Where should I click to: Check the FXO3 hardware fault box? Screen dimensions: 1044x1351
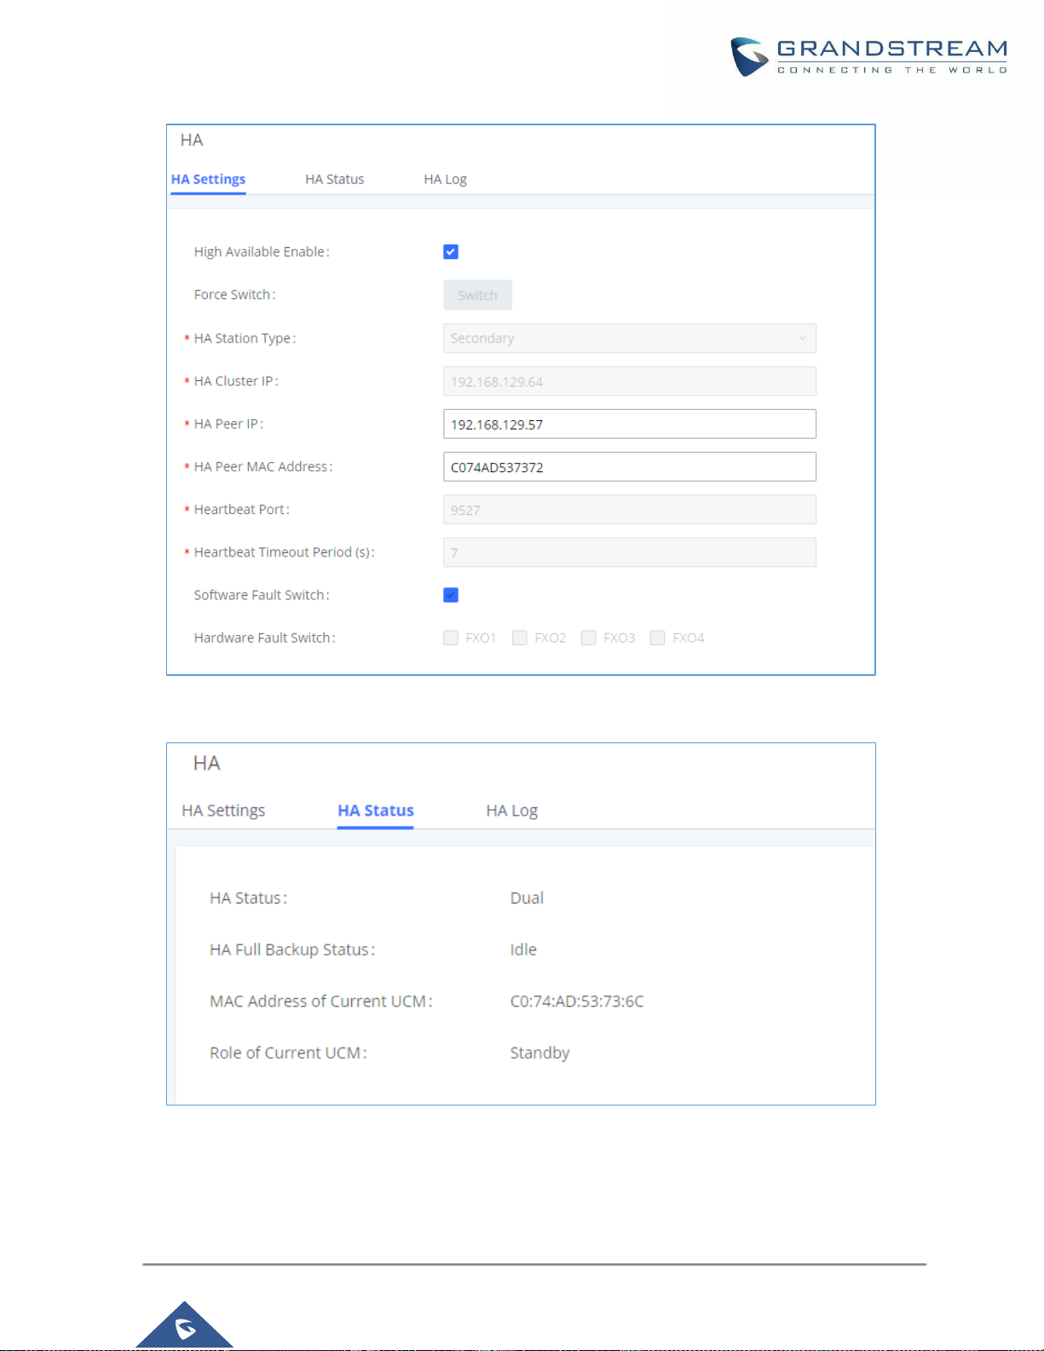point(588,638)
